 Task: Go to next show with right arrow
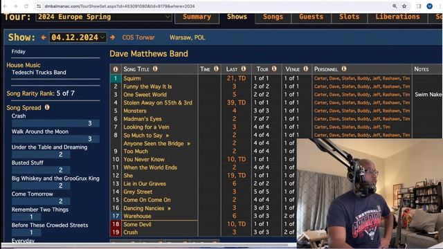[x=112, y=37]
